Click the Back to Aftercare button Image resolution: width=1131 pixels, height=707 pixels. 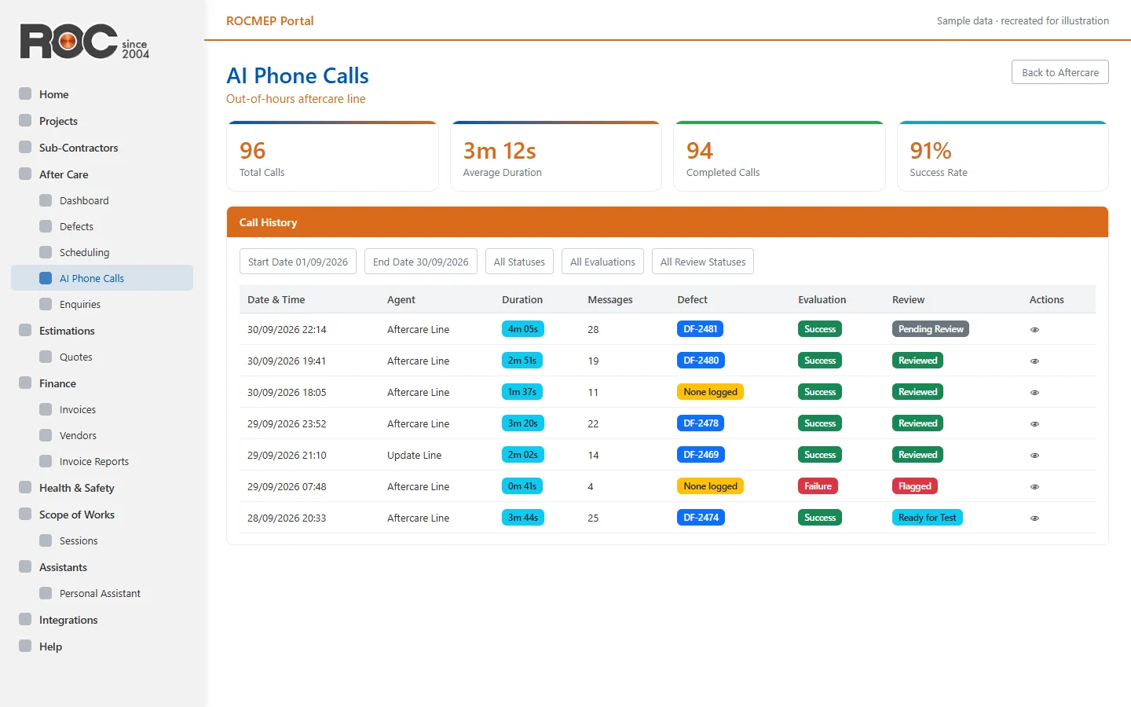tap(1060, 72)
